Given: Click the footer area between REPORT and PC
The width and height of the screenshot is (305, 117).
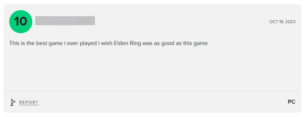Looking at the screenshot, I should click(x=163, y=102).
